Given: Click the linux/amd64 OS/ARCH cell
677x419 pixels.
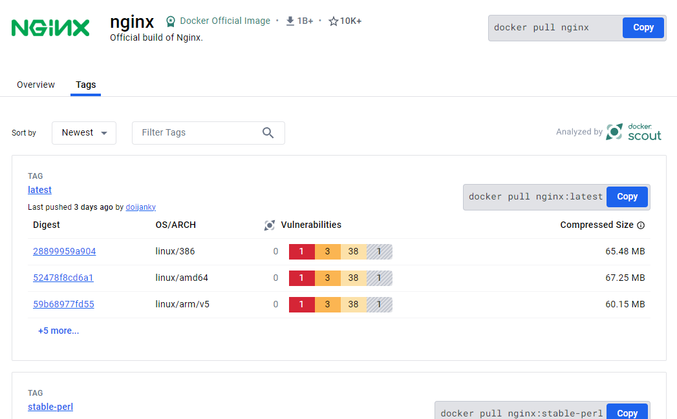Looking at the screenshot, I should (181, 278).
